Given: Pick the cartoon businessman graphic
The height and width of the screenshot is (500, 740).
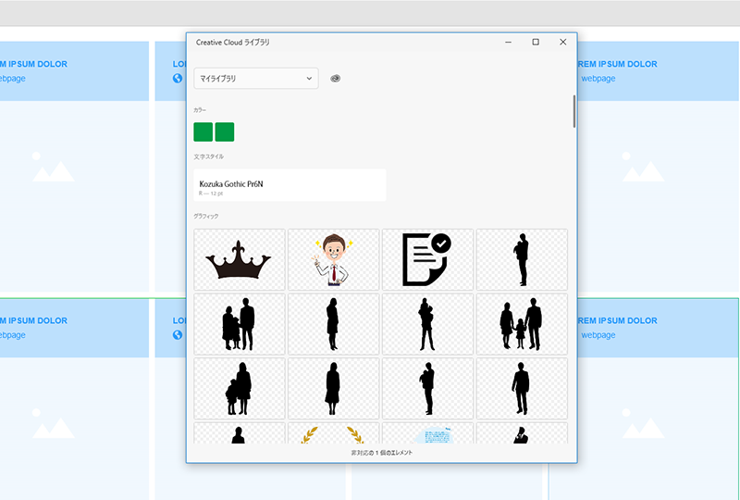Looking at the screenshot, I should pos(334,259).
